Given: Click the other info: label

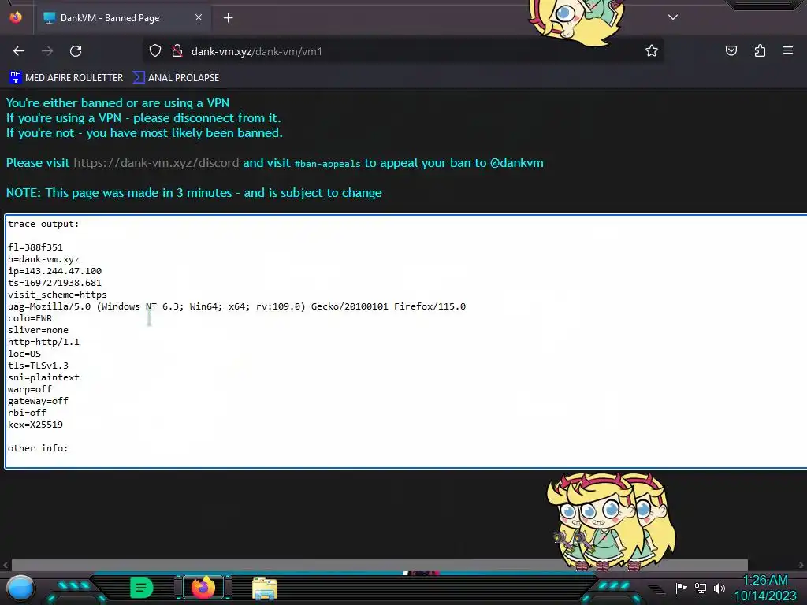Looking at the screenshot, I should [38, 448].
